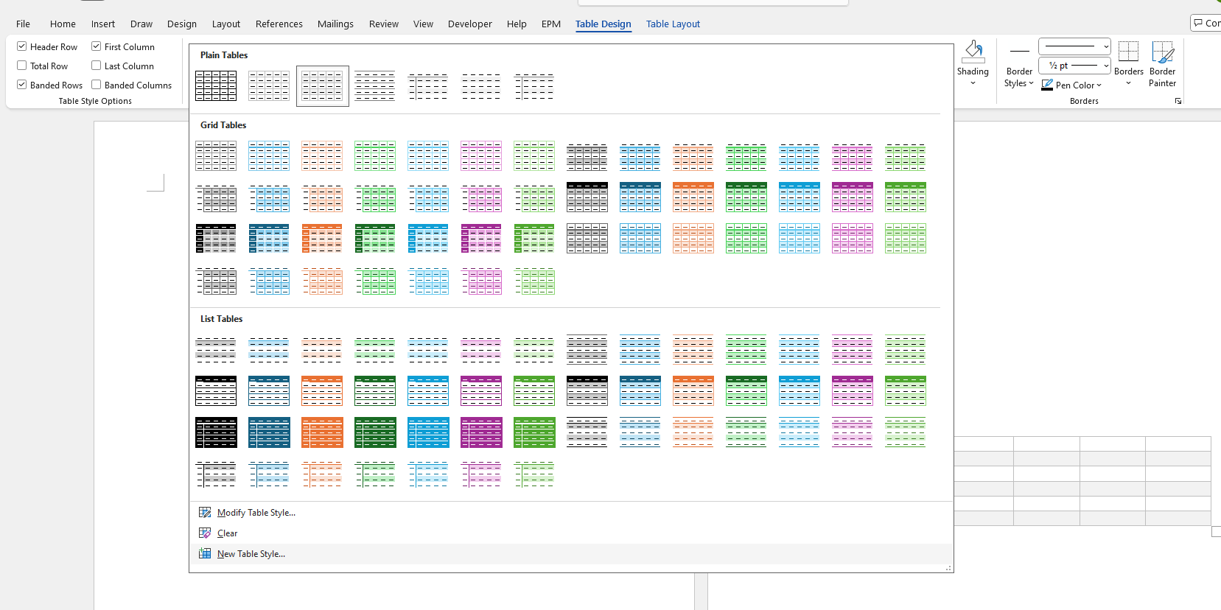Go to the Layout tab
Screen dimensions: 1221x610
[x=226, y=24]
